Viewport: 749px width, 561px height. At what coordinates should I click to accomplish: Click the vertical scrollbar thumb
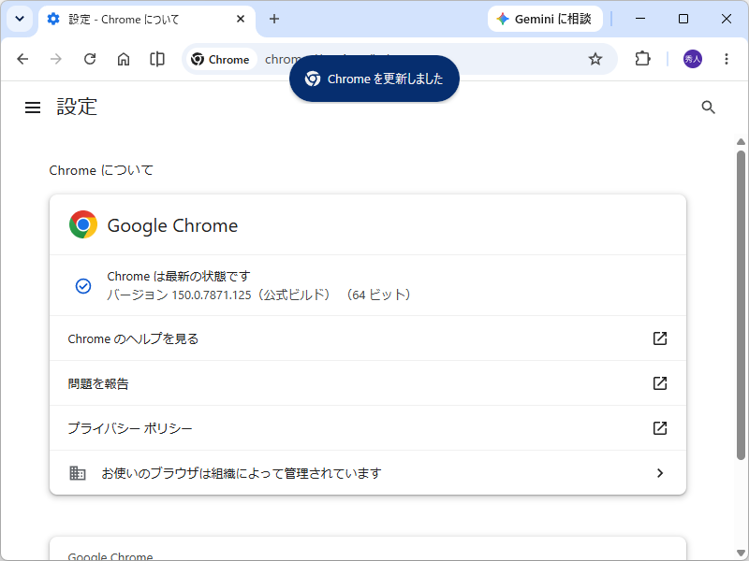pyautogui.click(x=741, y=306)
